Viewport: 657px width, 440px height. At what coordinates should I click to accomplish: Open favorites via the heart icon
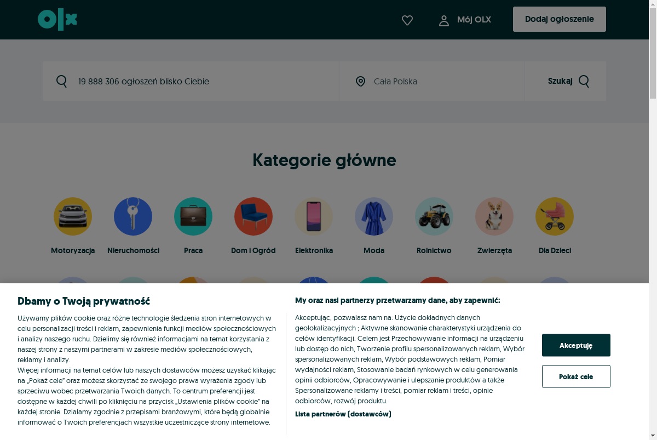click(x=407, y=20)
